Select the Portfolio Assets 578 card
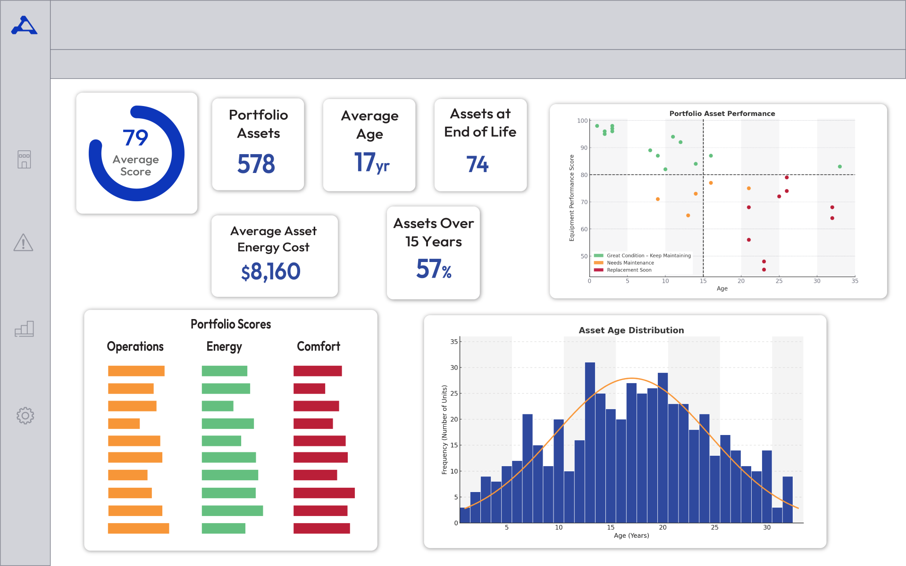The height and width of the screenshot is (566, 906). coord(258,144)
